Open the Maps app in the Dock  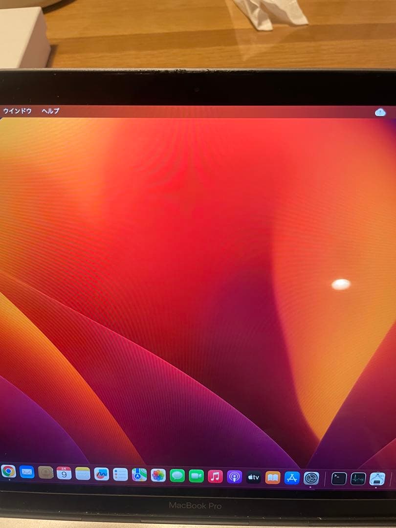click(139, 475)
